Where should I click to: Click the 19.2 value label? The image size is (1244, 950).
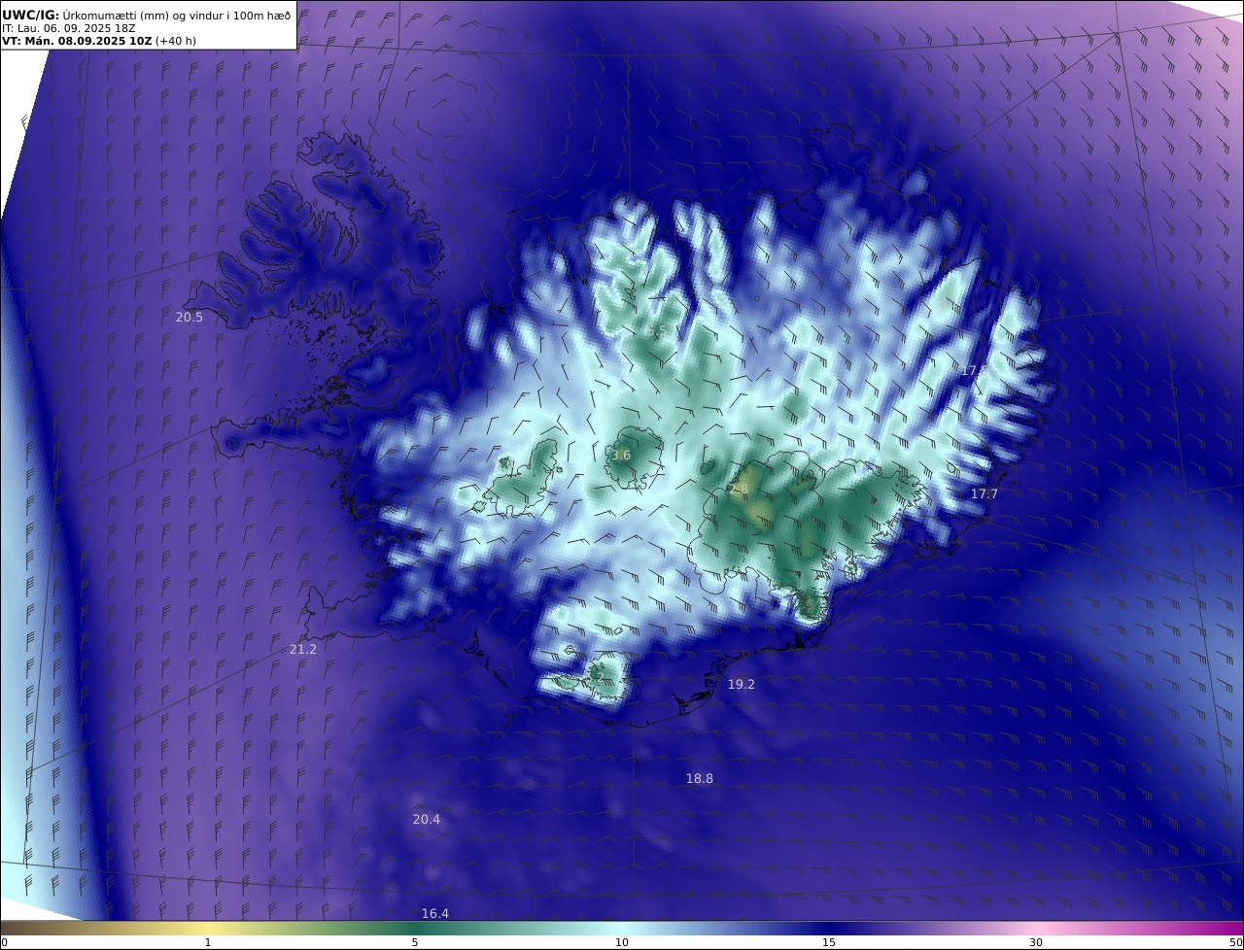(x=742, y=684)
